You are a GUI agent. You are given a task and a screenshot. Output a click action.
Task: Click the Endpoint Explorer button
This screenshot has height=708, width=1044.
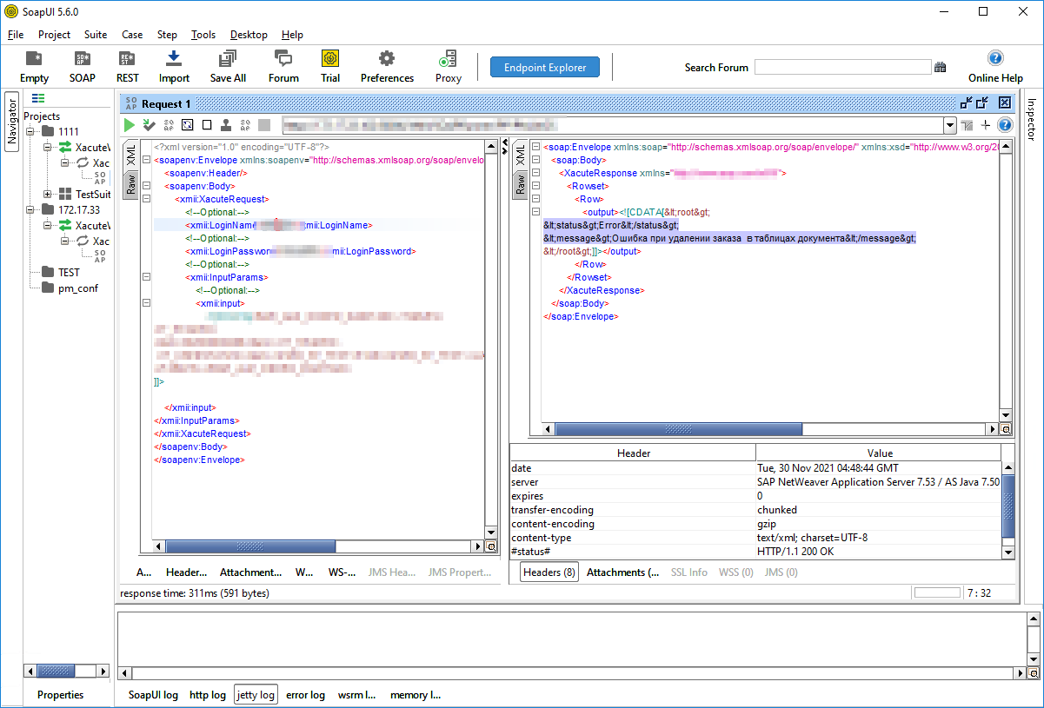pyautogui.click(x=545, y=67)
